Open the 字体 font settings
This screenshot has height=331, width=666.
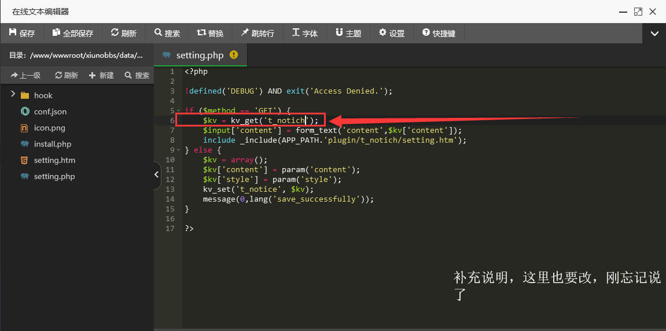[x=305, y=33]
